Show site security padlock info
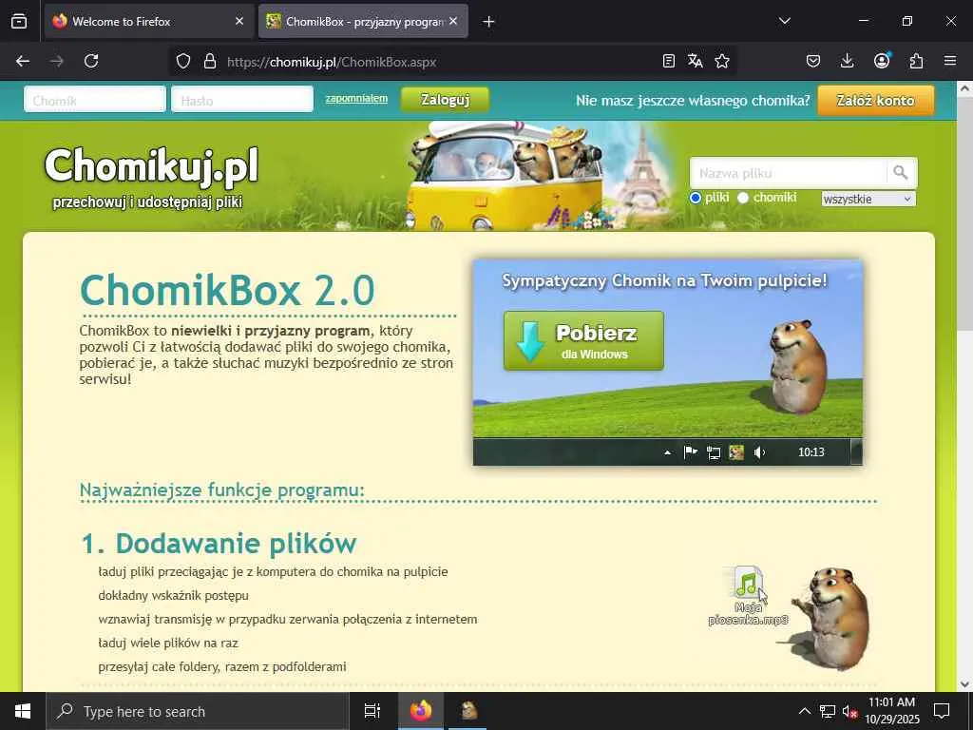Viewport: 973px width, 730px height. (x=210, y=62)
